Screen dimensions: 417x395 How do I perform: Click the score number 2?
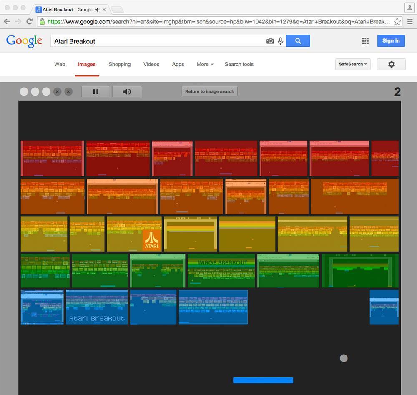pos(397,92)
